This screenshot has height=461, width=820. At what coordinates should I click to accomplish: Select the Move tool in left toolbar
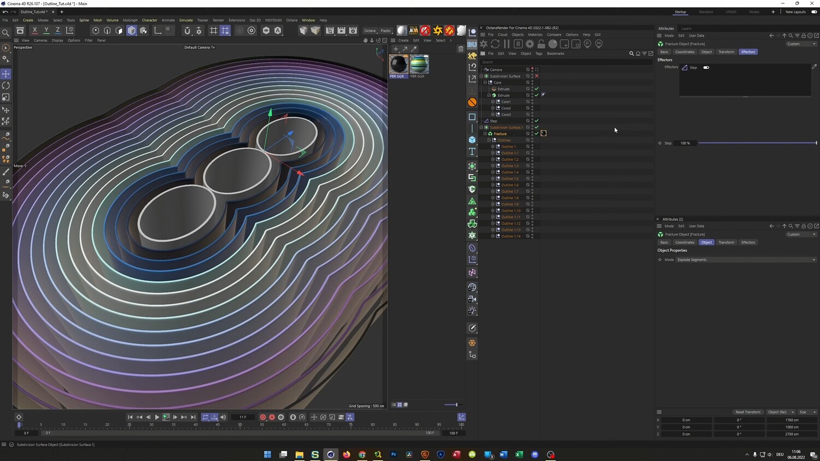pos(6,74)
